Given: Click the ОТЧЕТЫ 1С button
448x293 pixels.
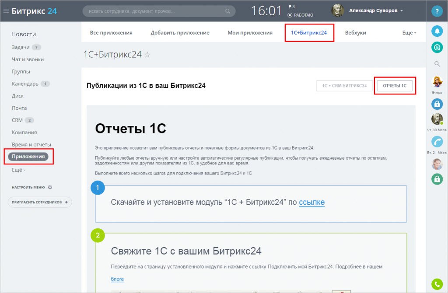Looking at the screenshot, I should pyautogui.click(x=395, y=86).
